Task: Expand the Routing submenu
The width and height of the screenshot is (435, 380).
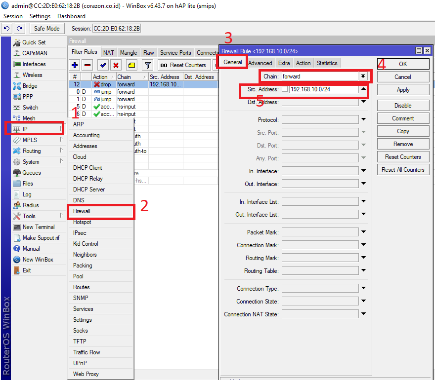Action: click(61, 151)
